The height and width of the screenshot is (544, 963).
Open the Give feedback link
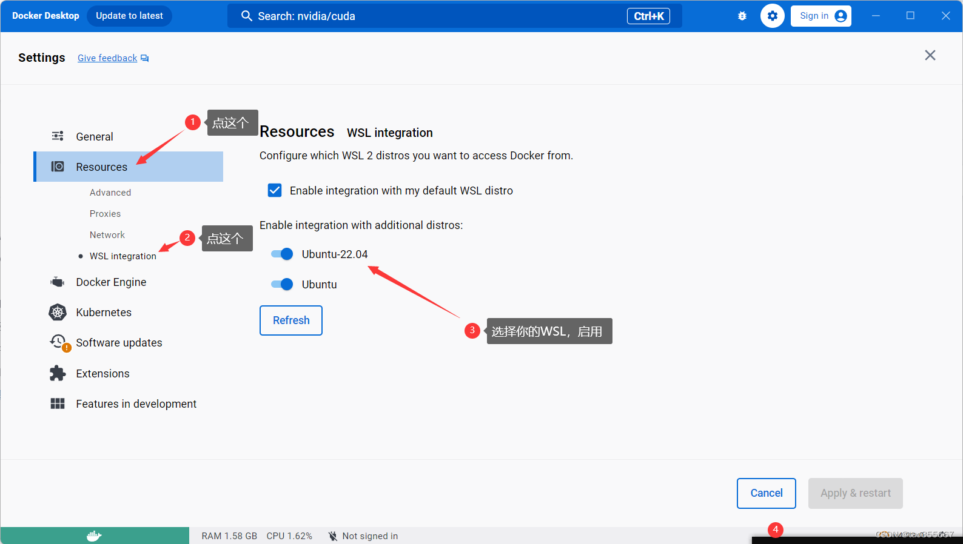click(x=107, y=58)
